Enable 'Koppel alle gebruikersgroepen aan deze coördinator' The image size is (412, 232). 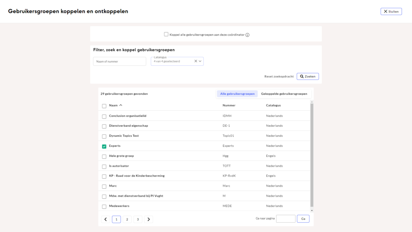pos(166,35)
